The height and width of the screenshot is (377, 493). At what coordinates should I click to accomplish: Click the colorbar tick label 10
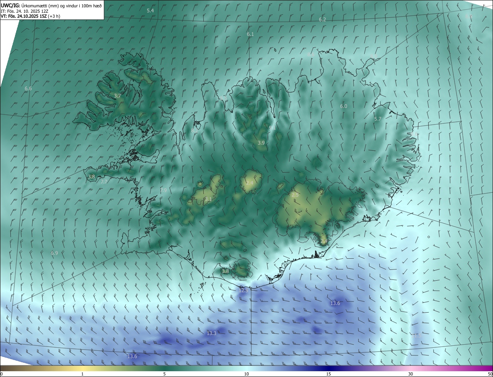pos(246,374)
